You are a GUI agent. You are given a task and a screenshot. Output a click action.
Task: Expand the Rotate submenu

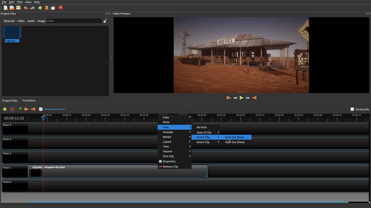point(175,137)
